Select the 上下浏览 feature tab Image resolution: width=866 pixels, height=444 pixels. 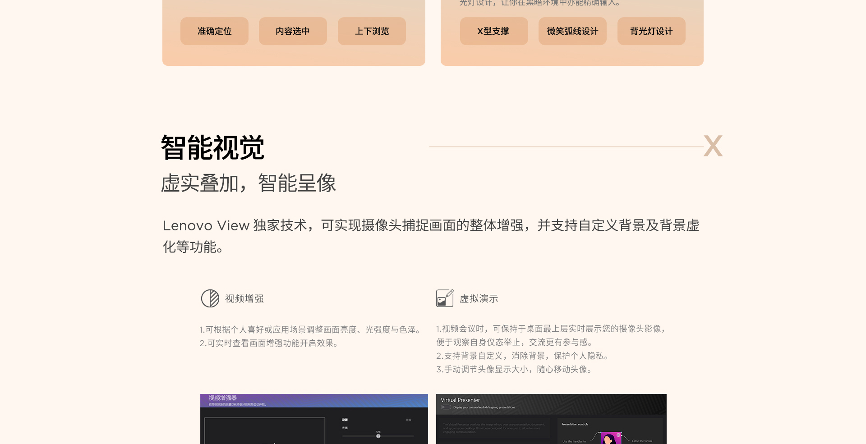click(372, 31)
